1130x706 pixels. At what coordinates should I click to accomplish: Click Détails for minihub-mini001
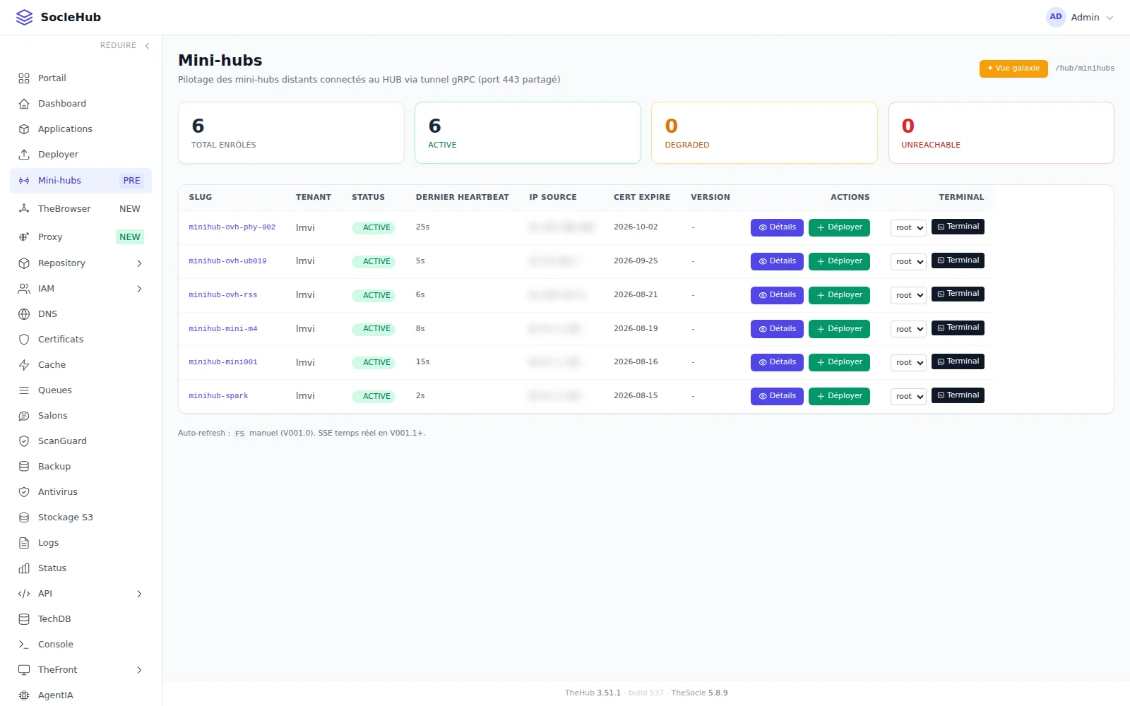click(777, 362)
